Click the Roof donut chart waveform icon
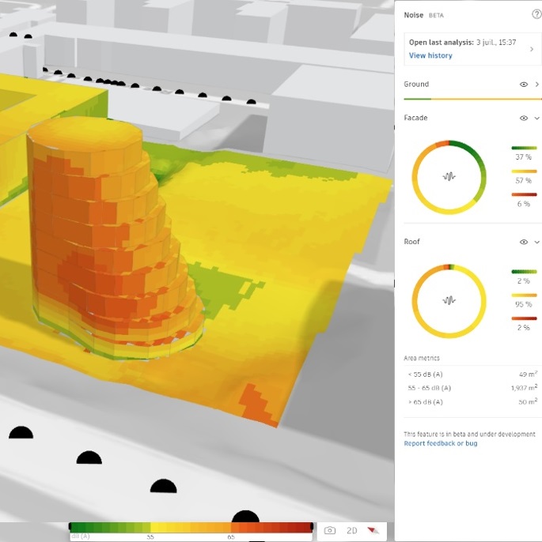 tap(449, 300)
